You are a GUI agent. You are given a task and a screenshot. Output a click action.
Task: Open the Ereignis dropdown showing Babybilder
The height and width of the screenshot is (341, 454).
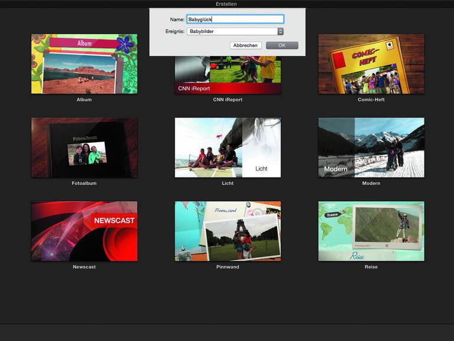coord(235,31)
